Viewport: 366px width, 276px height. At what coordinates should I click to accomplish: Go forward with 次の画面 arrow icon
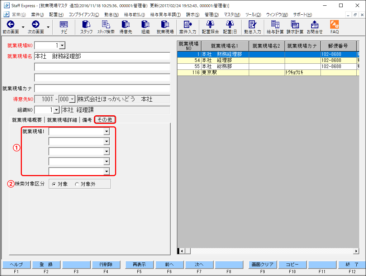35,24
